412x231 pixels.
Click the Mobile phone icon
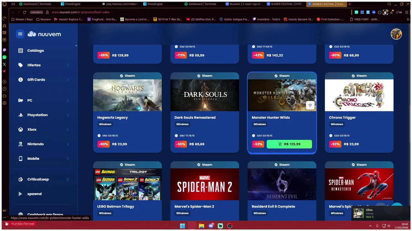21,158
